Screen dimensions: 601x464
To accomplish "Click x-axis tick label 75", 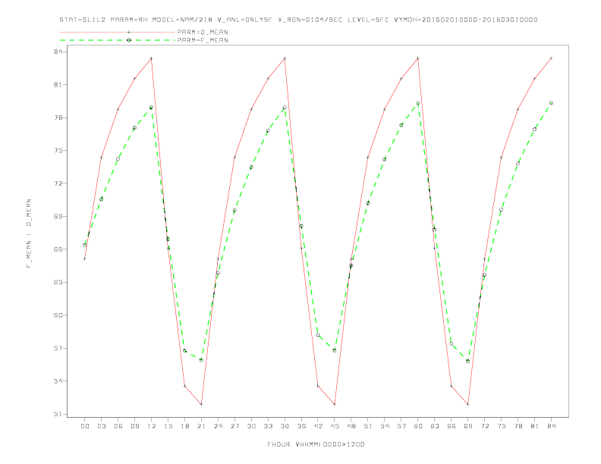I will [502, 426].
